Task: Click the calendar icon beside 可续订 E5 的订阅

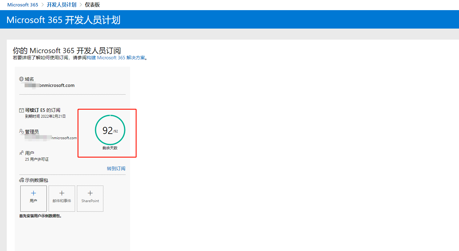Action: (22, 110)
